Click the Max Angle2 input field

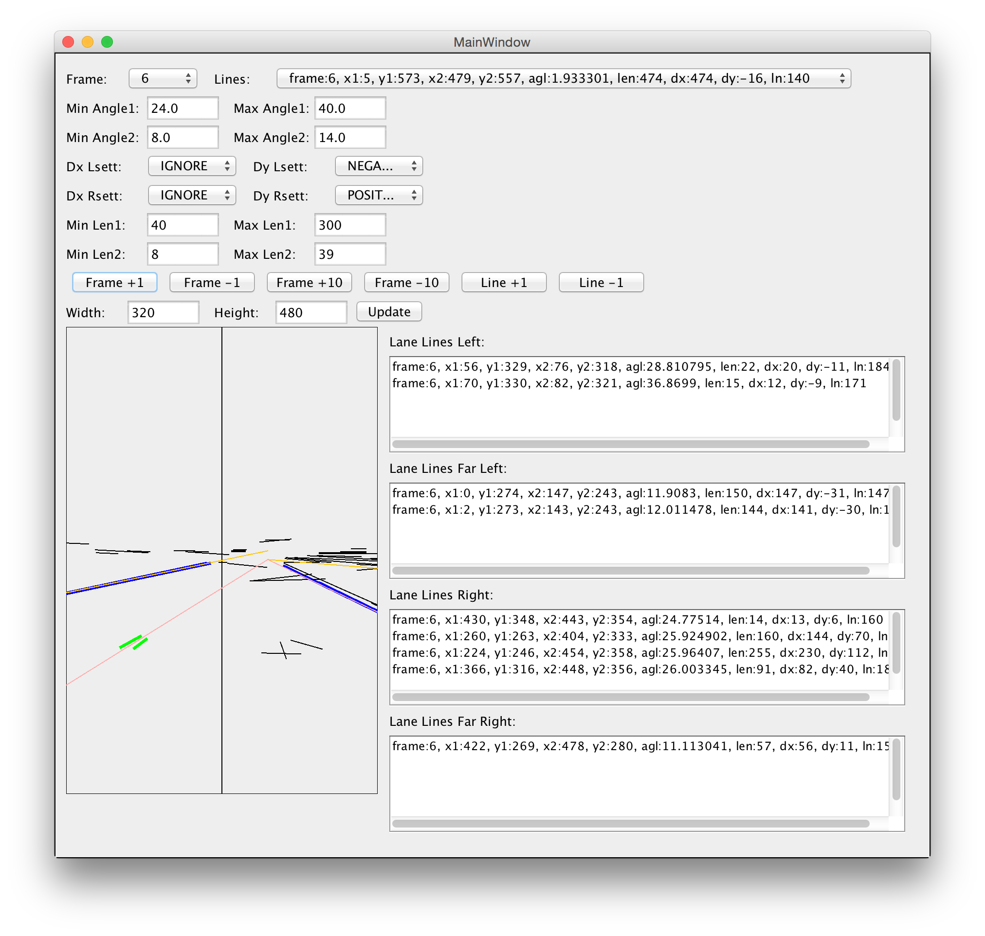pyautogui.click(x=350, y=137)
